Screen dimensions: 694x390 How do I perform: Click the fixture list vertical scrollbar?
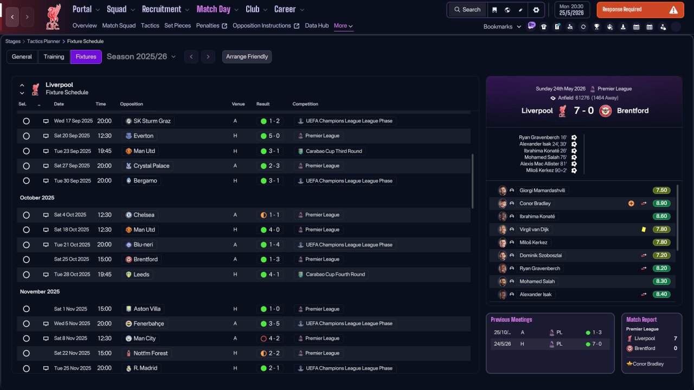[473, 181]
